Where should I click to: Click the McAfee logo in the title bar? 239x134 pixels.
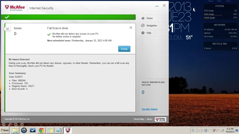coord(15,8)
